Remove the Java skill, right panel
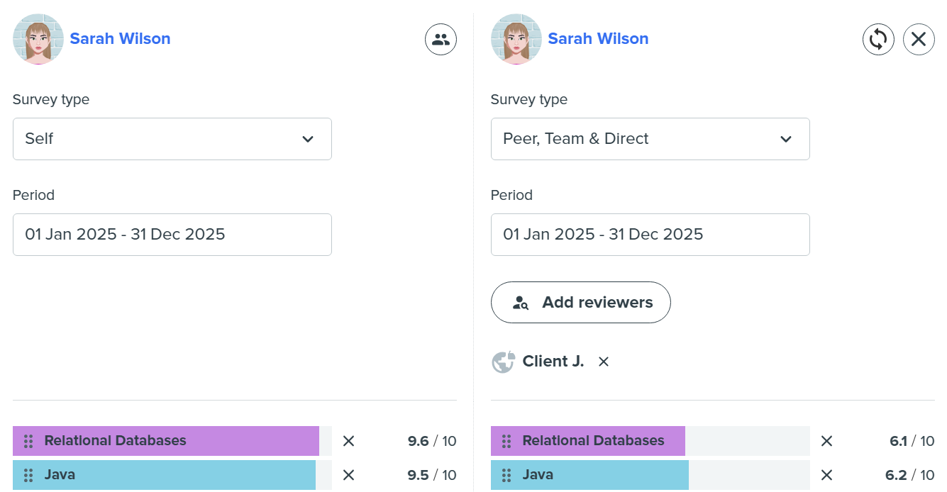This screenshot has width=947, height=492. click(826, 474)
